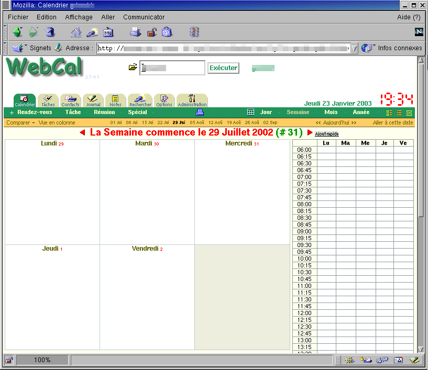Switch to the Calendrier tab

[x=25, y=100]
